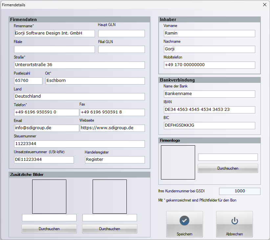This screenshot has height=240, width=270.
Task: Close the Firmendetails dialog
Action: [x=265, y=5]
